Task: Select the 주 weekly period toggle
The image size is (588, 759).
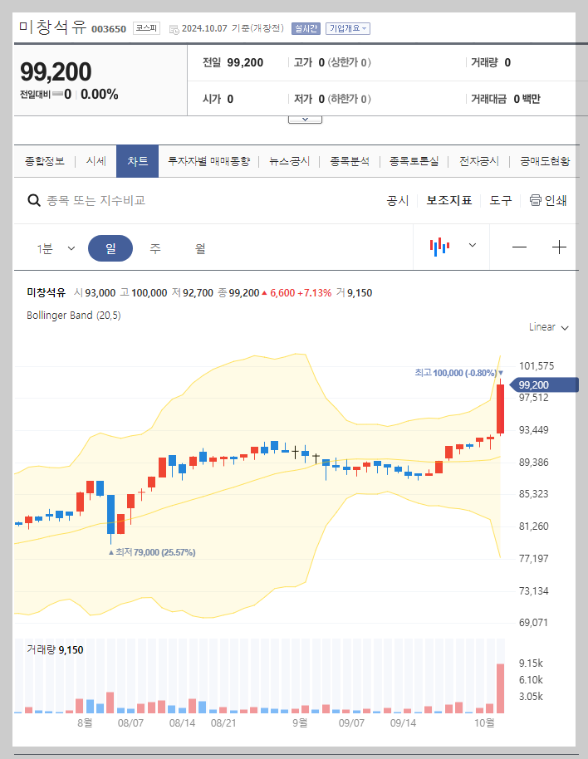Action: pyautogui.click(x=154, y=247)
